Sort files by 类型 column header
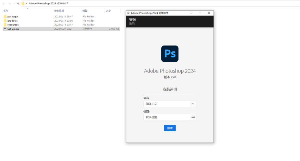Viewport: 300px width, 161px height. pyautogui.click(x=85, y=11)
